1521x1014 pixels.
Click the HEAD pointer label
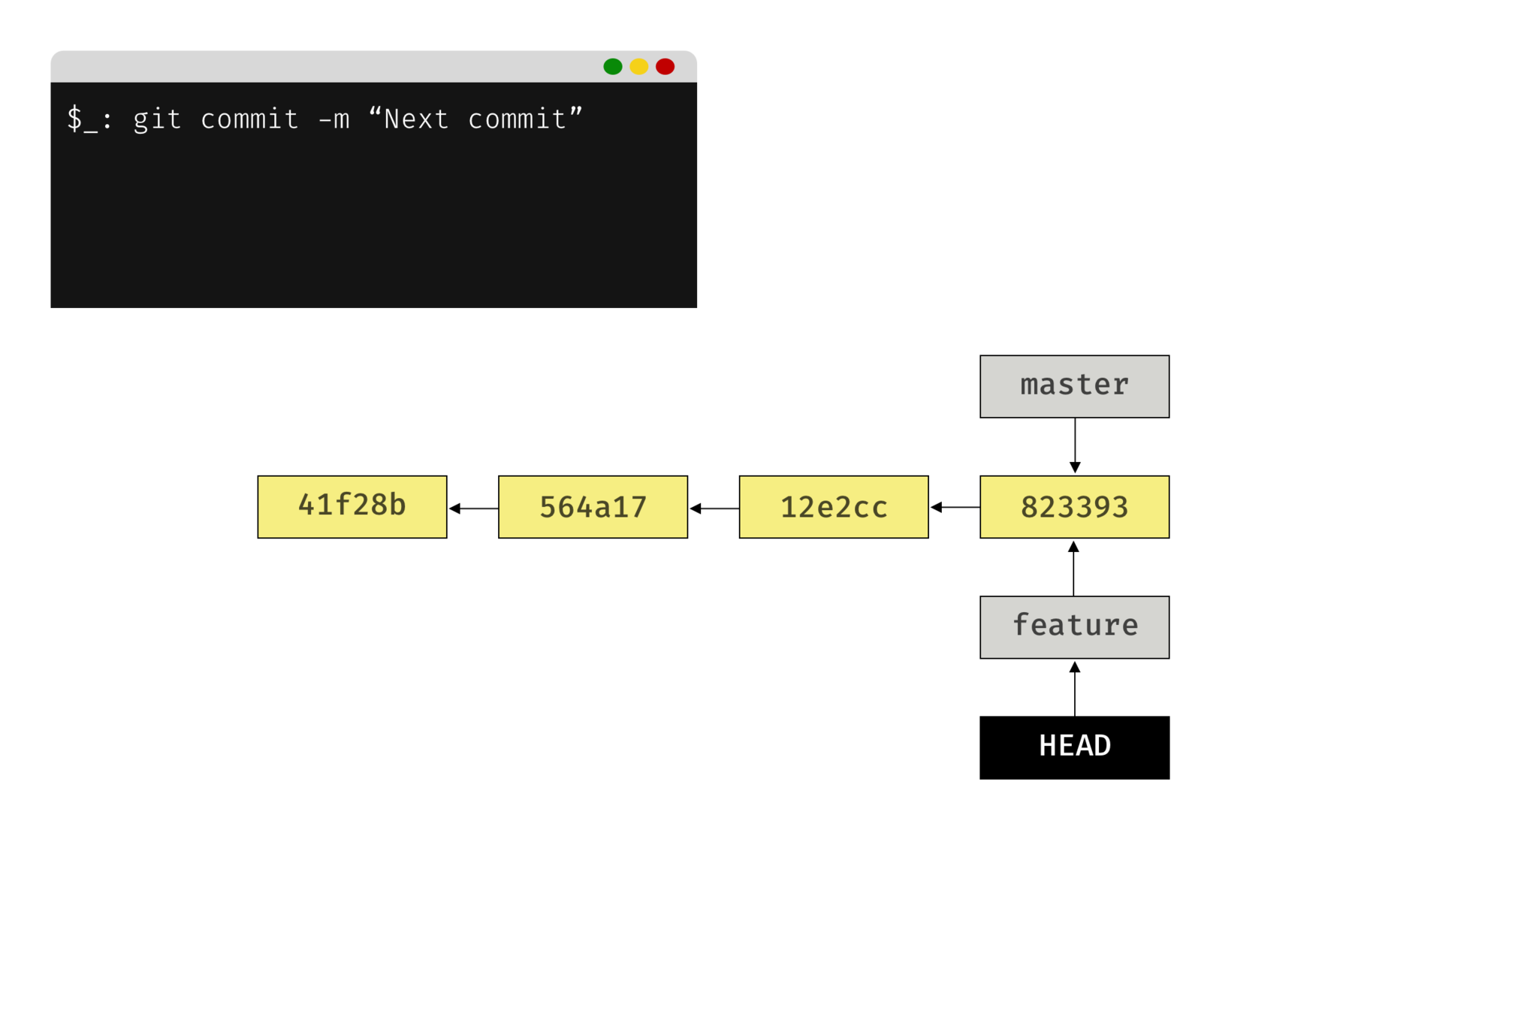(1074, 745)
